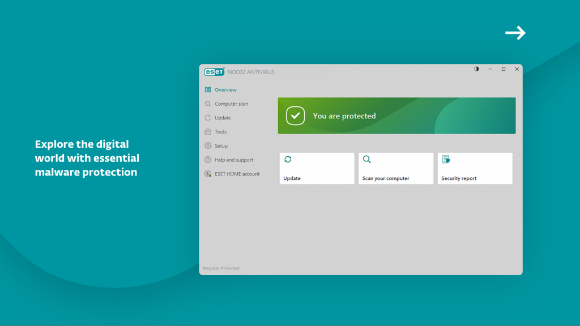Image resolution: width=580 pixels, height=326 pixels.
Task: Click the magnifier icon on Scan tile
Action: click(366, 159)
